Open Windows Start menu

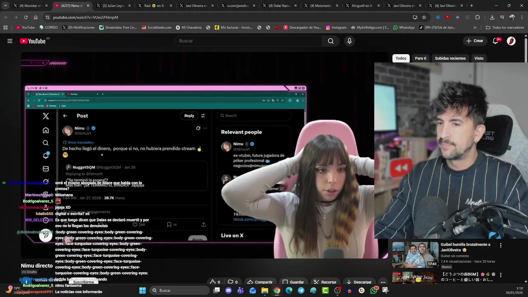(x=142, y=290)
